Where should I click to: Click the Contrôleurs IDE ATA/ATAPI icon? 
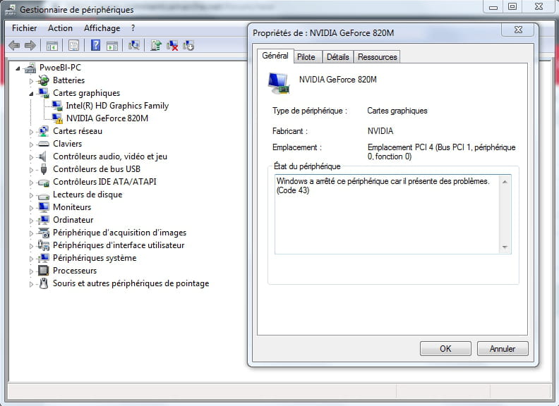(44, 183)
